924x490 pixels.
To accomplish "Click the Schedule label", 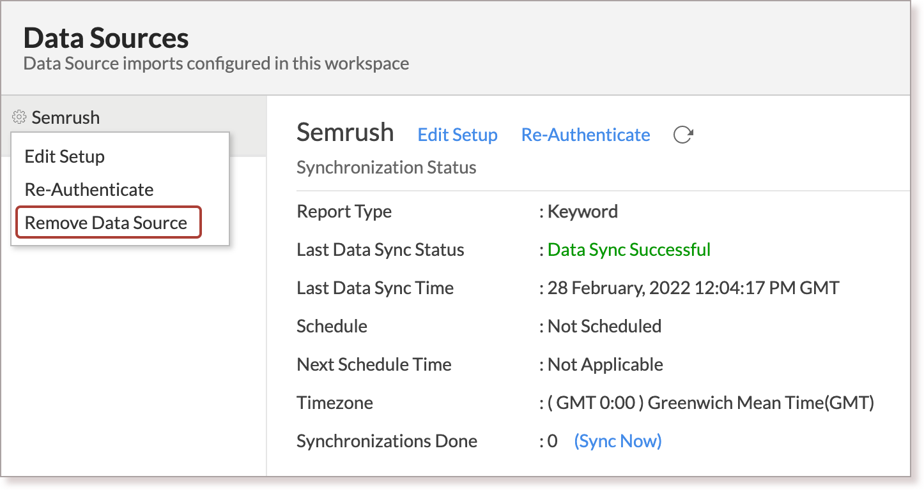I will pos(332,326).
